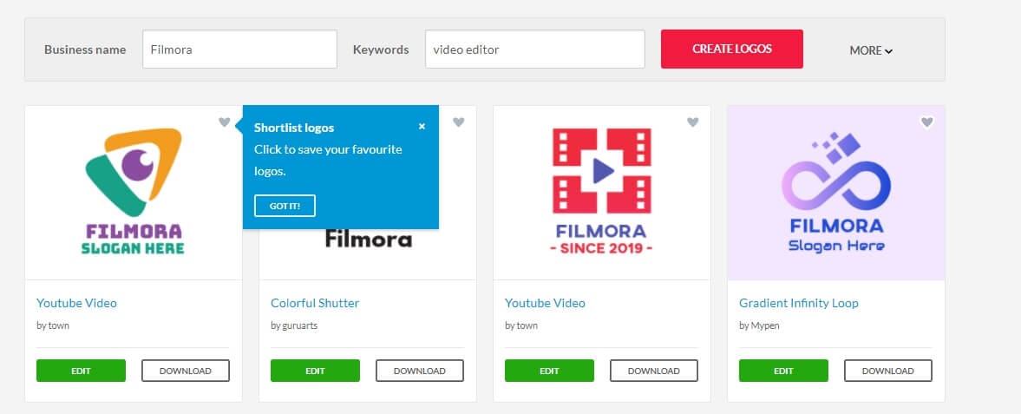Edit the Gradient Infinity Loop logo
This screenshot has width=1021, height=414.
[x=783, y=371]
